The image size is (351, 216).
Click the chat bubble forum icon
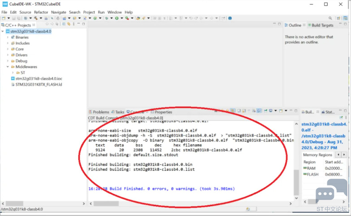point(331,190)
